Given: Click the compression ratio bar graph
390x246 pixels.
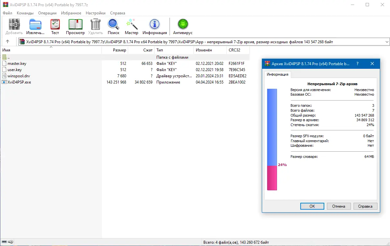Looking at the screenshot, I should [x=272, y=140].
